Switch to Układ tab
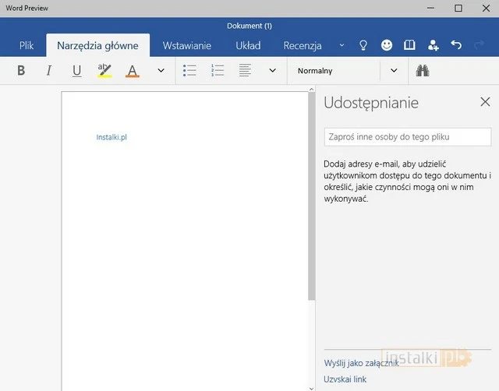Viewport: 499px width, 391px height. click(248, 45)
